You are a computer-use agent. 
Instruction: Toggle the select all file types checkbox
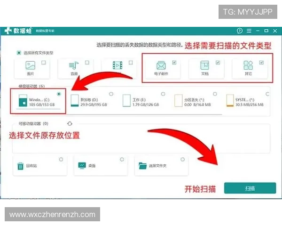pos(19,53)
